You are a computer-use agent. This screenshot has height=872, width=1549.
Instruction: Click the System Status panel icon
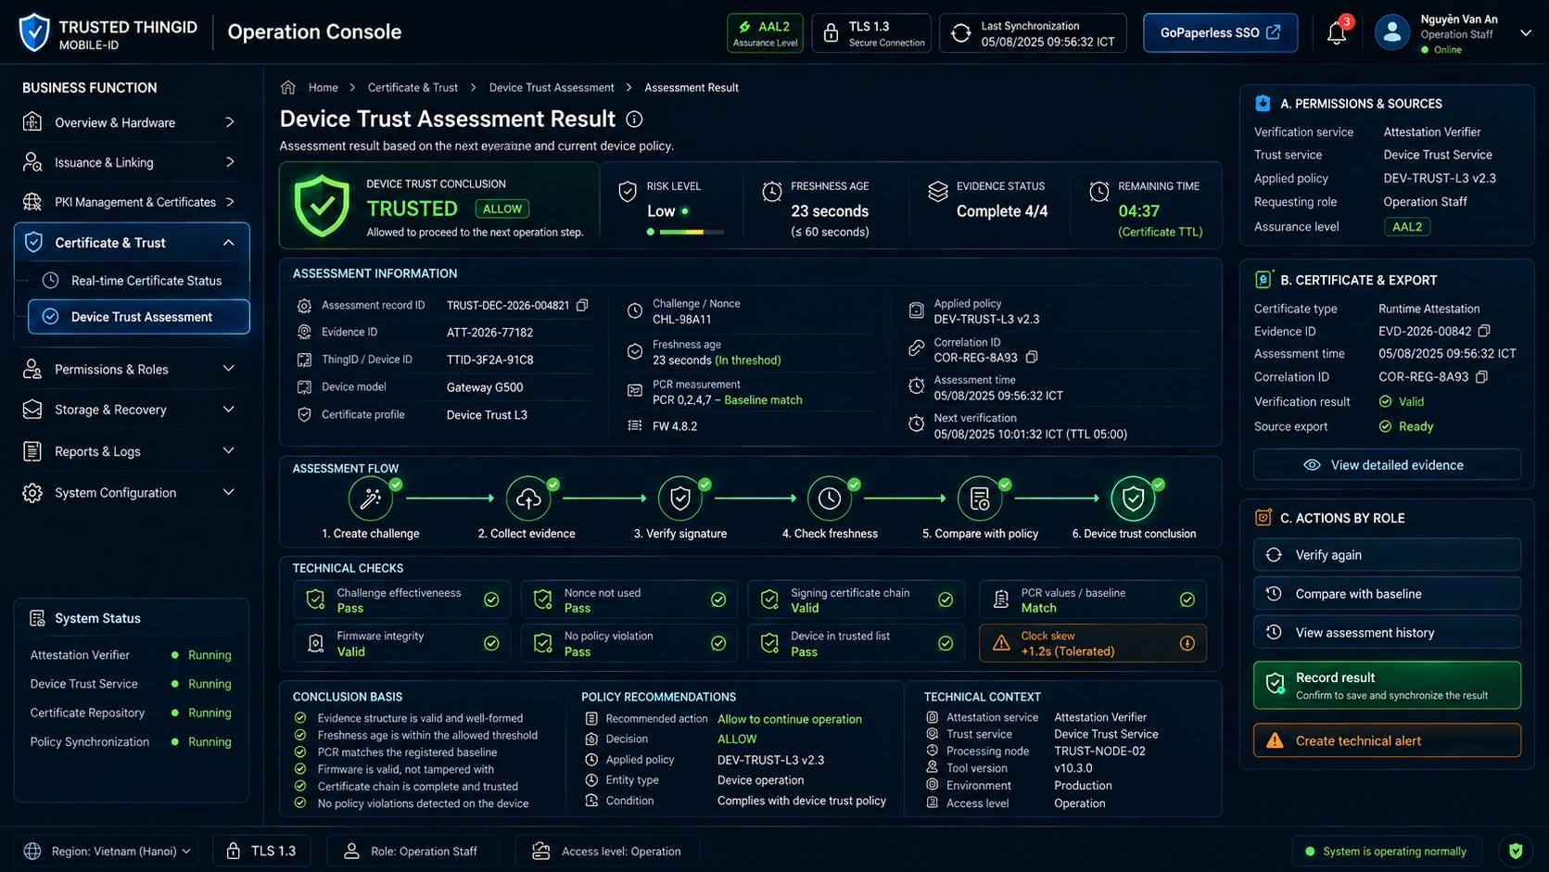tap(37, 618)
